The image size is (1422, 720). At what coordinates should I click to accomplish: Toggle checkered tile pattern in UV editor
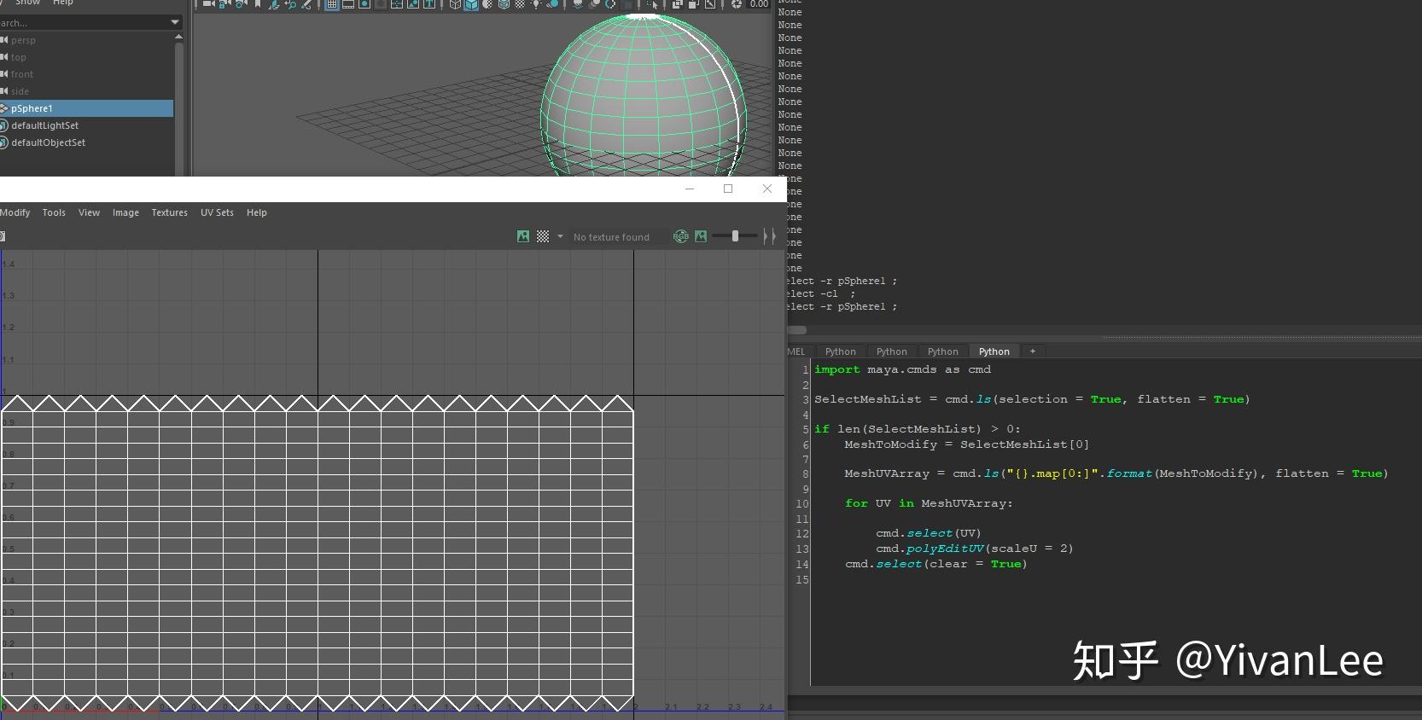[x=543, y=236]
